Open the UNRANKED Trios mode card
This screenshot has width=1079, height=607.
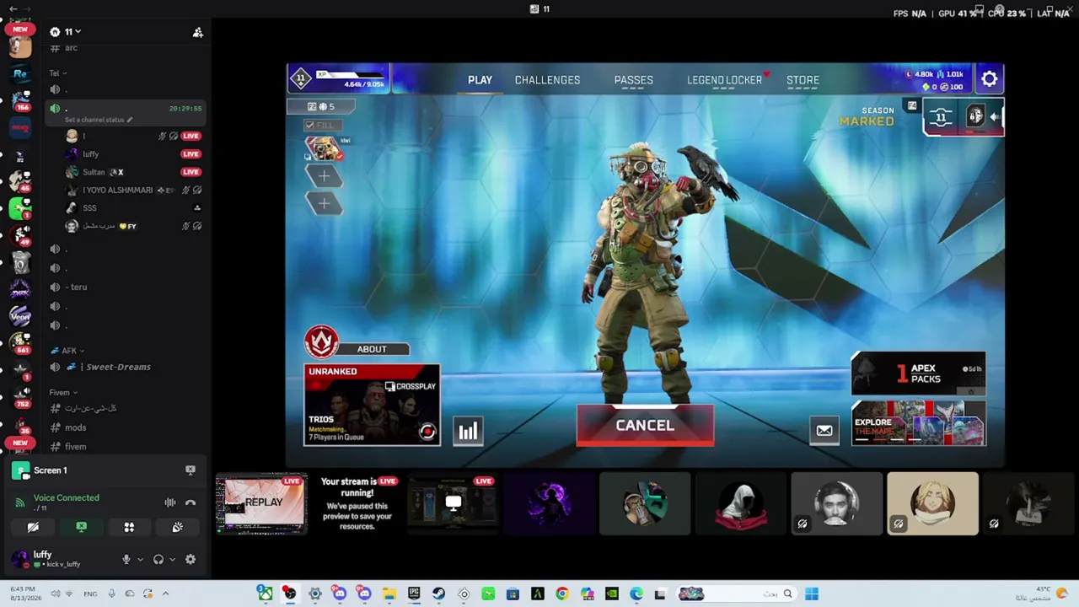pos(372,405)
